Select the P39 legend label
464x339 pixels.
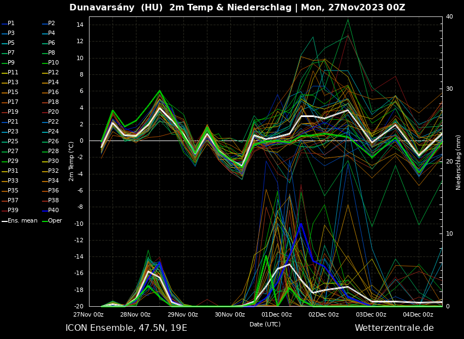pyautogui.click(x=13, y=211)
